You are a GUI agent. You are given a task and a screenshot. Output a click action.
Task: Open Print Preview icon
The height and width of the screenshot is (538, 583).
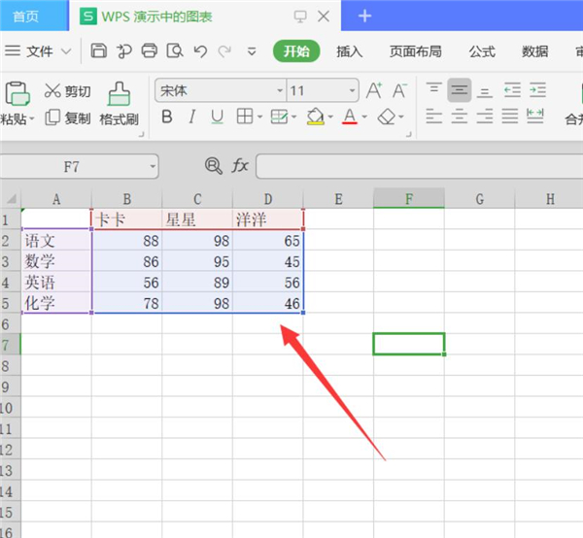(x=174, y=50)
